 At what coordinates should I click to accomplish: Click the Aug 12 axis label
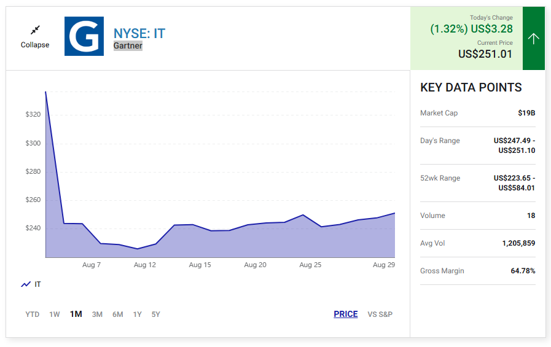(145, 265)
